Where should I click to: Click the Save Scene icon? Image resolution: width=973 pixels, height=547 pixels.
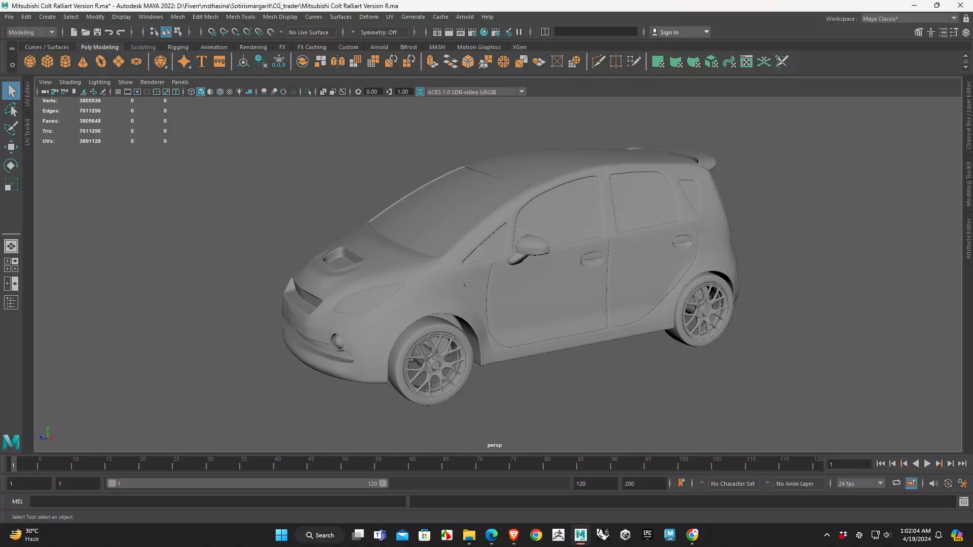click(97, 32)
